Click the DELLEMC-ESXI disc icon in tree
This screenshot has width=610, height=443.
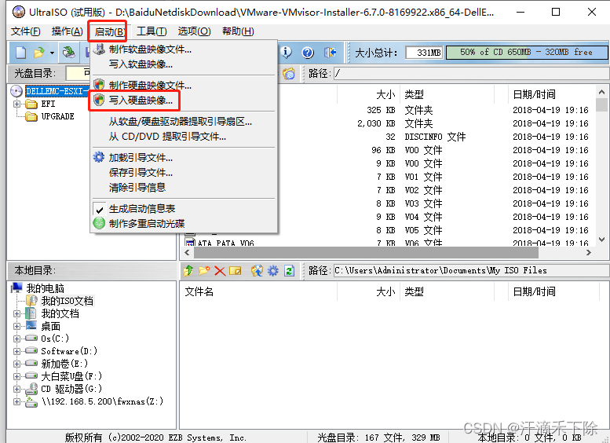(x=16, y=91)
